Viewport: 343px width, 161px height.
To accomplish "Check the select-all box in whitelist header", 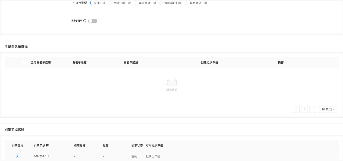I will tap(25, 62).
